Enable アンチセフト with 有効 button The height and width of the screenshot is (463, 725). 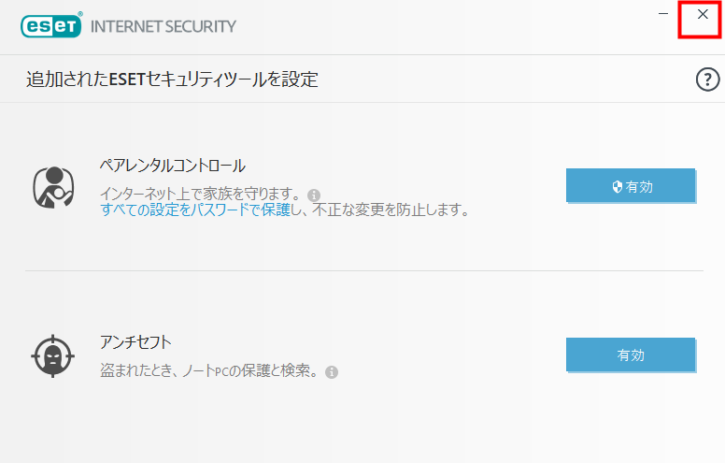[x=631, y=354]
